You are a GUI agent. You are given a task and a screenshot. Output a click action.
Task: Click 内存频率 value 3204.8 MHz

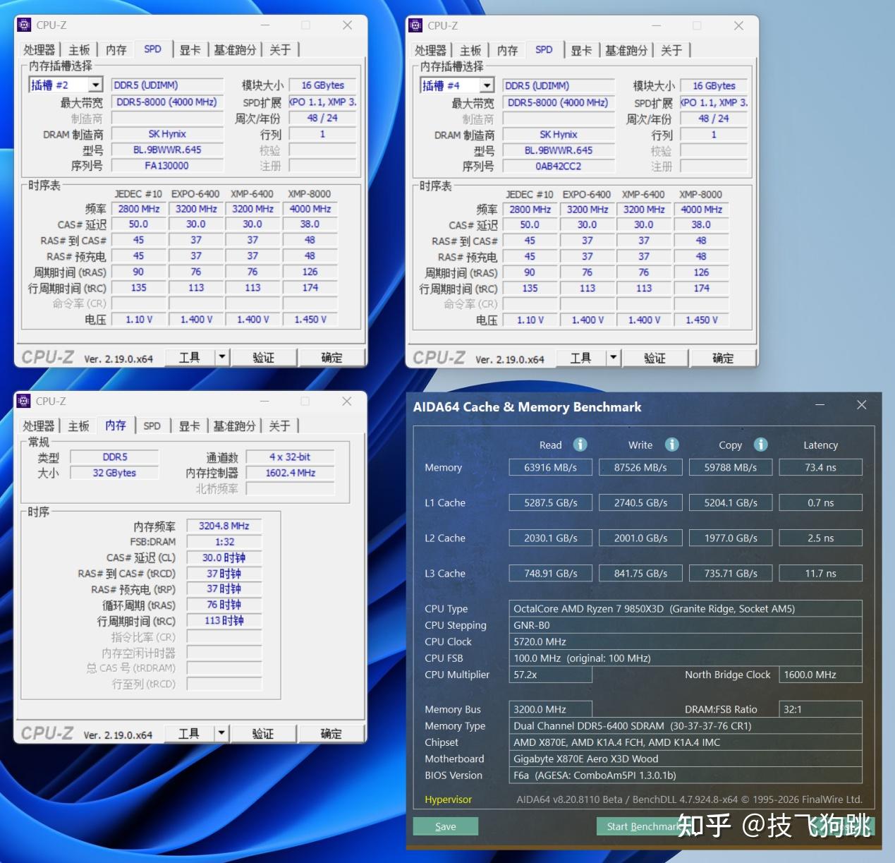(x=224, y=526)
